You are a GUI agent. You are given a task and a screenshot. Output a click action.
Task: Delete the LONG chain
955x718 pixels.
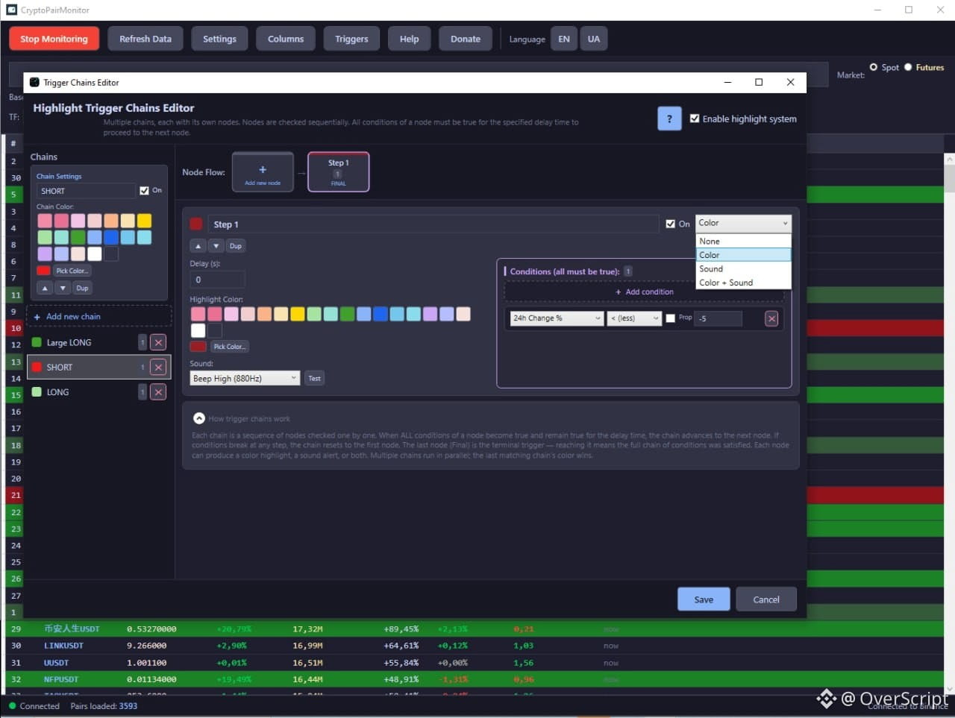point(158,391)
